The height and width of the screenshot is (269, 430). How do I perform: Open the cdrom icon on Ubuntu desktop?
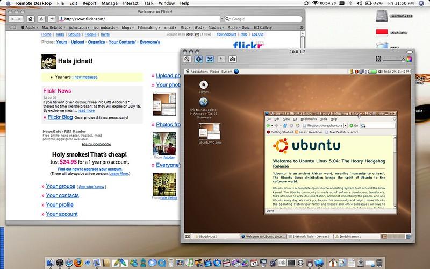click(204, 85)
